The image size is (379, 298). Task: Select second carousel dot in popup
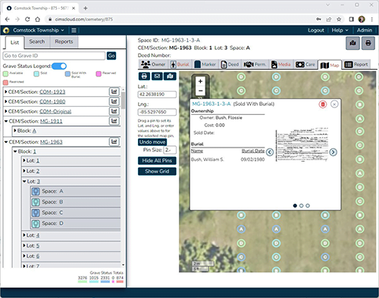301,206
